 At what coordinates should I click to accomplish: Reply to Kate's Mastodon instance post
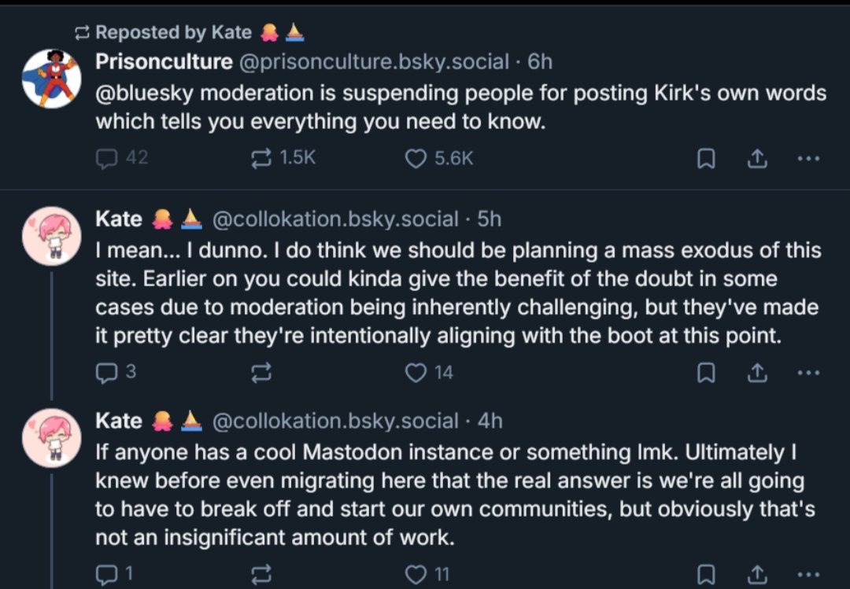pos(106,575)
